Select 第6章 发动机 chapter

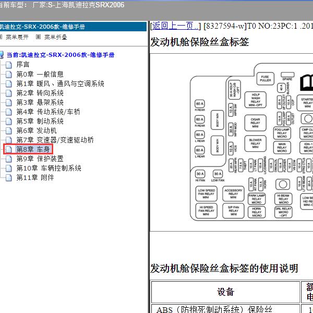tap(37, 130)
